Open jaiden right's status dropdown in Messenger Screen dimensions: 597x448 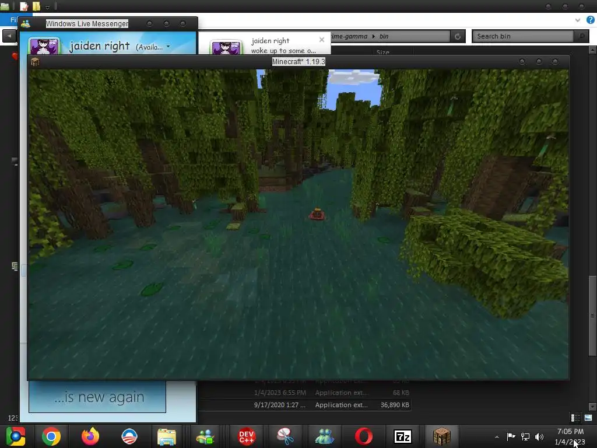click(x=168, y=47)
